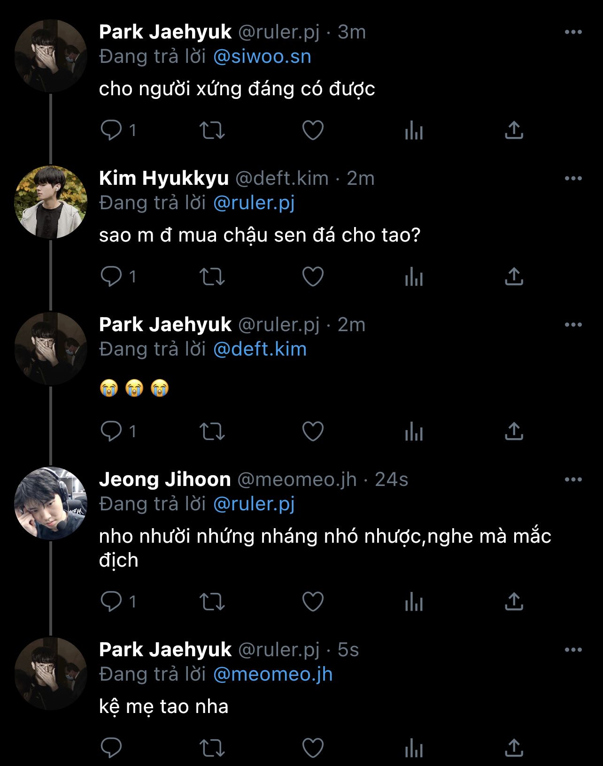Like the "kệ mẹ tao nha" reply
Screen dimensions: 603x766
(x=313, y=748)
